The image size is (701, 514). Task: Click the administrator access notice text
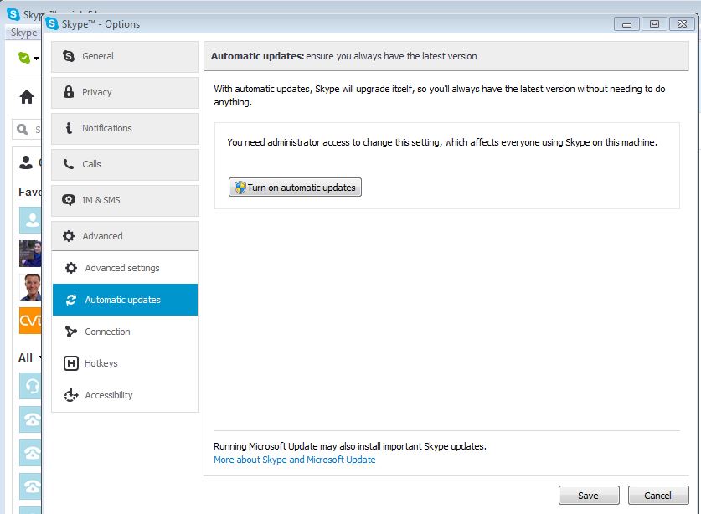click(x=442, y=142)
